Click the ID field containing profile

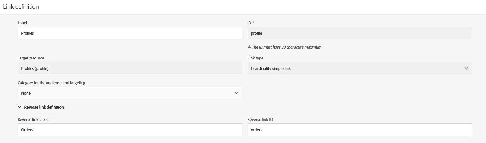point(359,33)
